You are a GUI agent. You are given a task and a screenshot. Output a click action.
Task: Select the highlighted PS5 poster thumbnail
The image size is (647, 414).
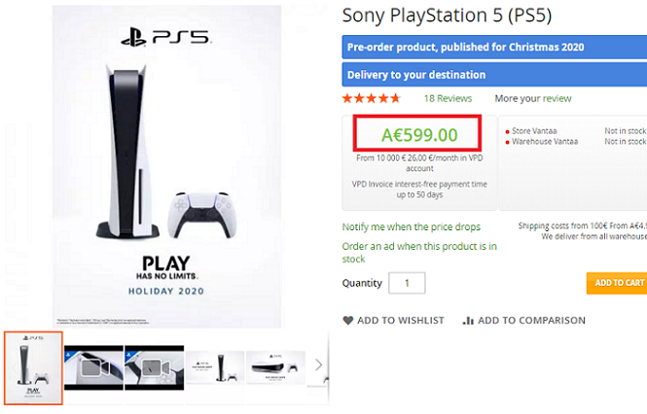tap(33, 368)
